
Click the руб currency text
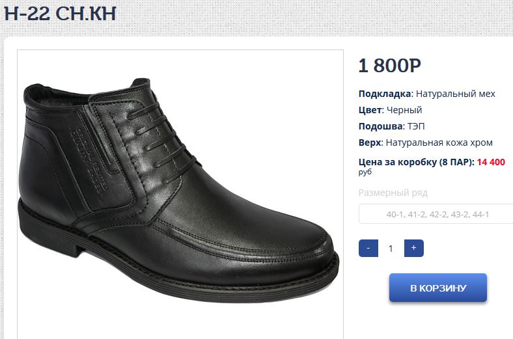coord(365,172)
